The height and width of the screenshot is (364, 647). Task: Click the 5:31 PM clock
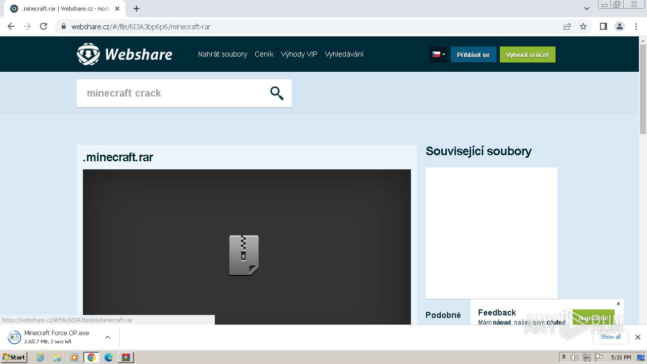(621, 357)
